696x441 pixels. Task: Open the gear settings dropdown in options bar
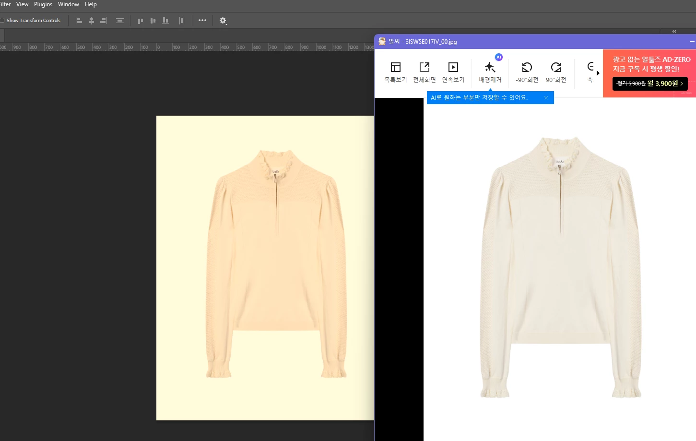[x=223, y=21]
